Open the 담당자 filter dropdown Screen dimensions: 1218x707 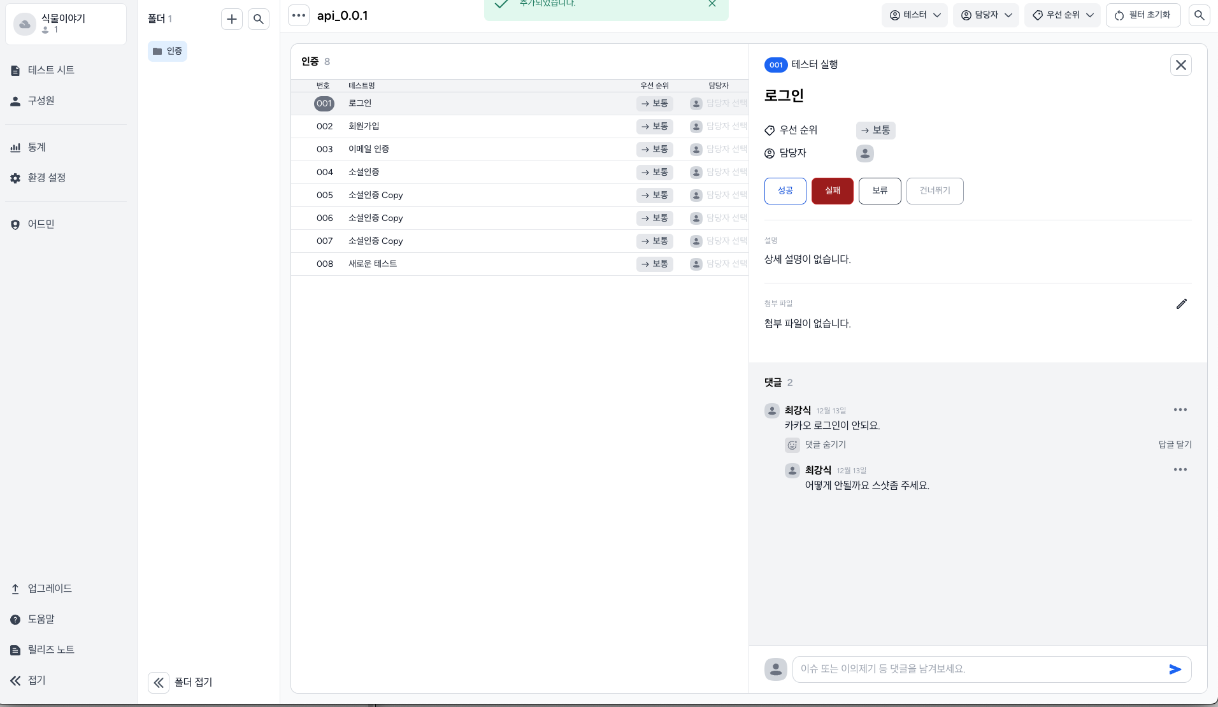click(x=986, y=15)
